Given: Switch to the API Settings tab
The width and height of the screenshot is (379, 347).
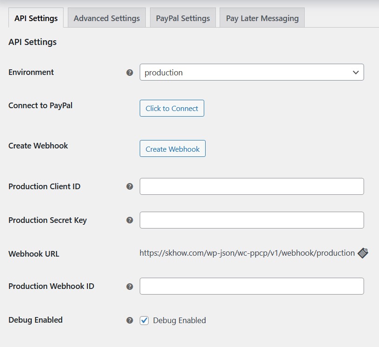Looking at the screenshot, I should click(x=36, y=18).
